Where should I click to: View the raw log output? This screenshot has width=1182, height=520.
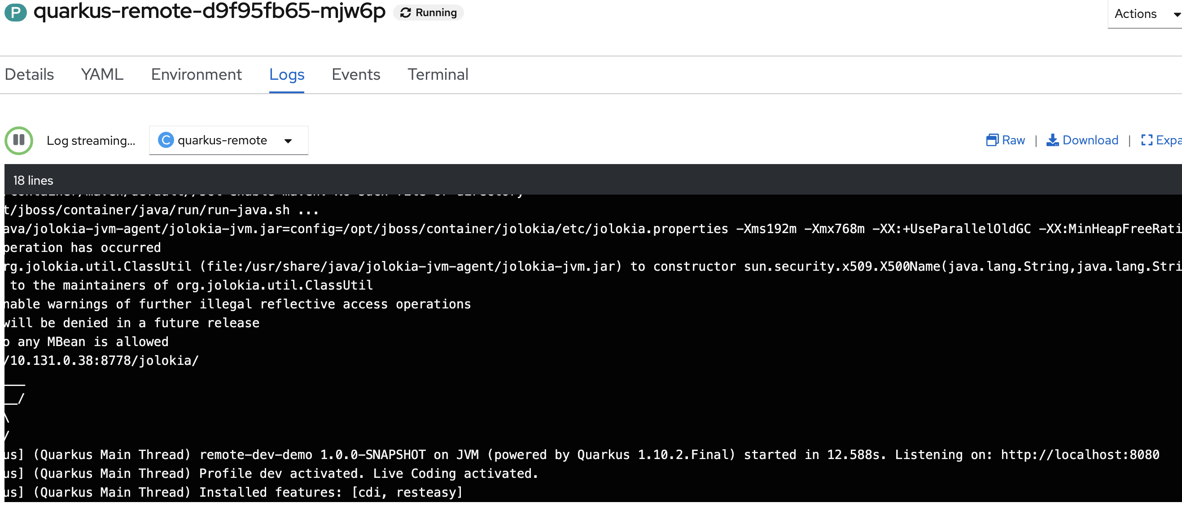point(1006,140)
